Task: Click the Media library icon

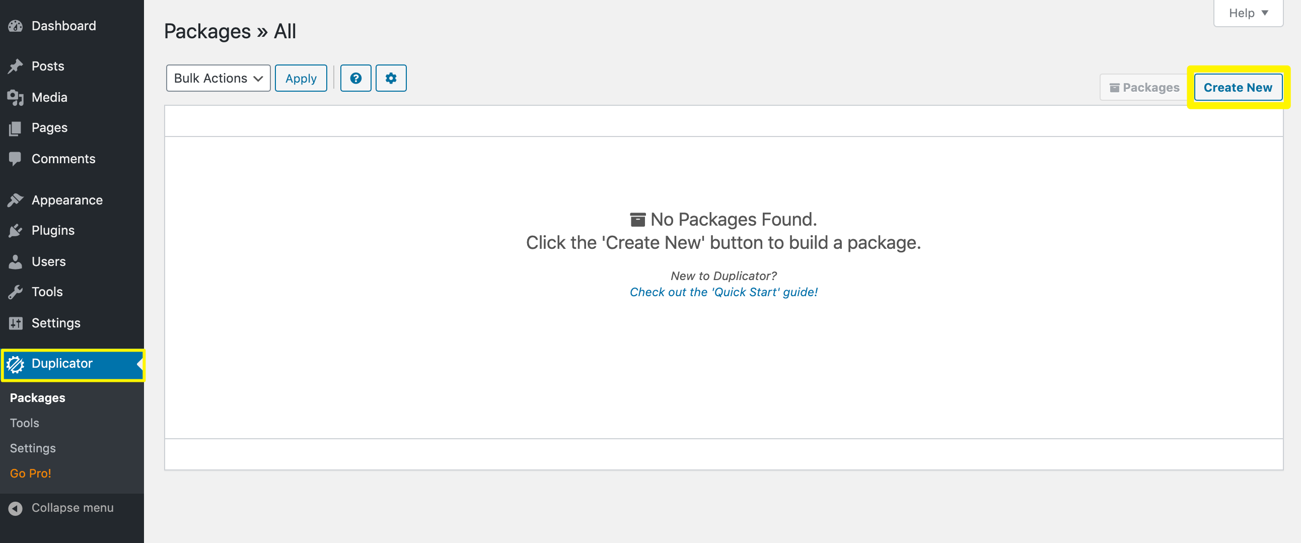Action: (16, 98)
